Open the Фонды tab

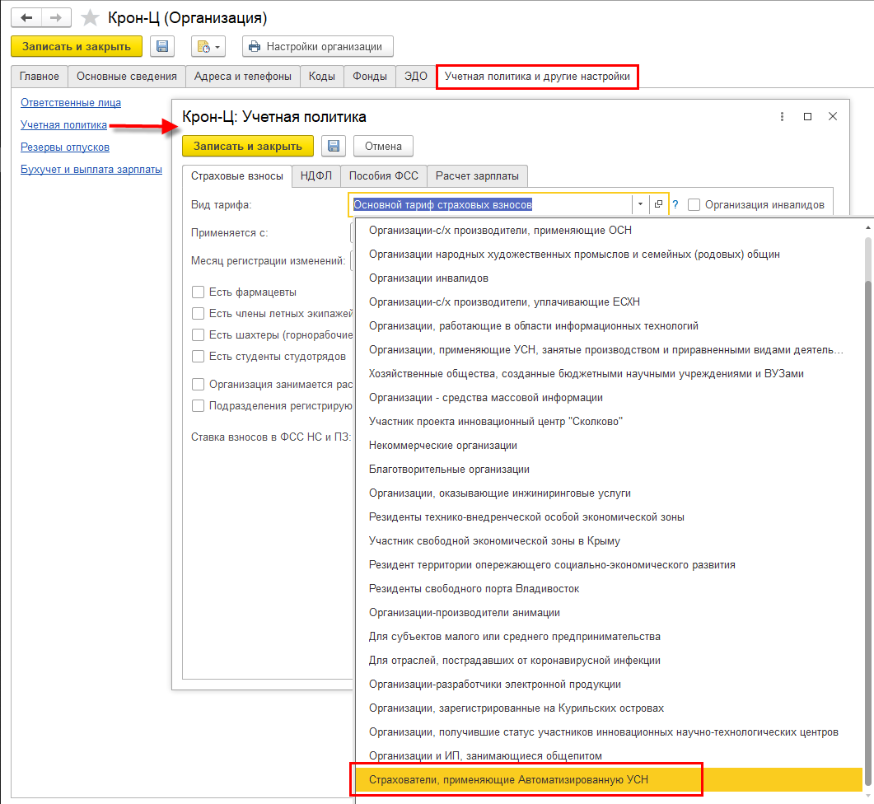tap(370, 77)
